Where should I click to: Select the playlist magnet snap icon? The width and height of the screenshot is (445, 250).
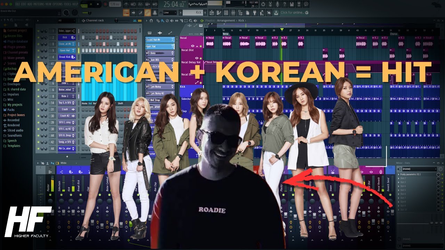tap(151, 20)
